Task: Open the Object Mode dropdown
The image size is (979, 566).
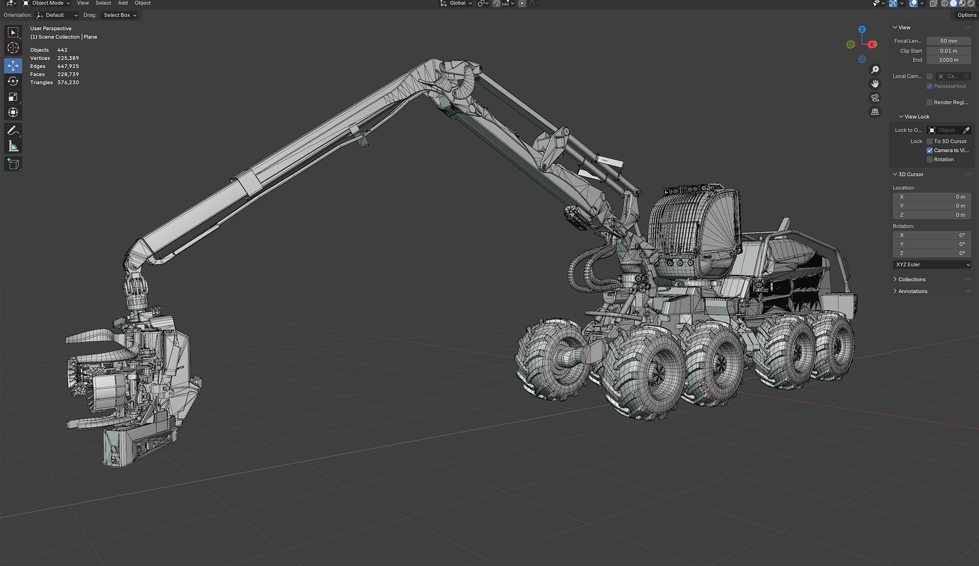Action: coord(46,3)
